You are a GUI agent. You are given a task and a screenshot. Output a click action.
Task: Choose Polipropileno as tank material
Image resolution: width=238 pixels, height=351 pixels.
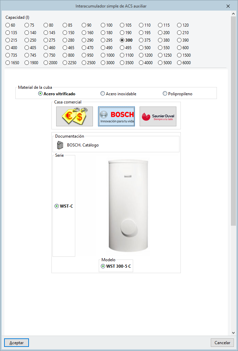coord(177,94)
